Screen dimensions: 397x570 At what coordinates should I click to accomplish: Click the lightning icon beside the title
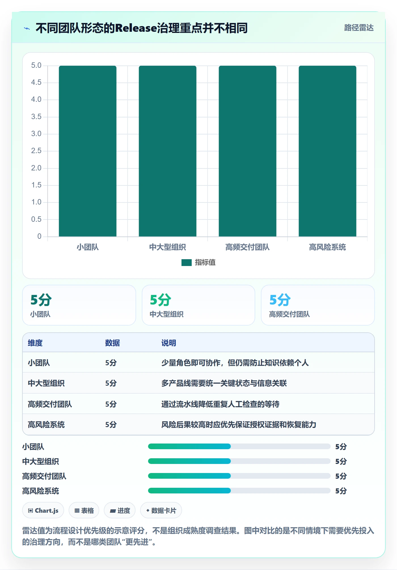click(x=27, y=28)
